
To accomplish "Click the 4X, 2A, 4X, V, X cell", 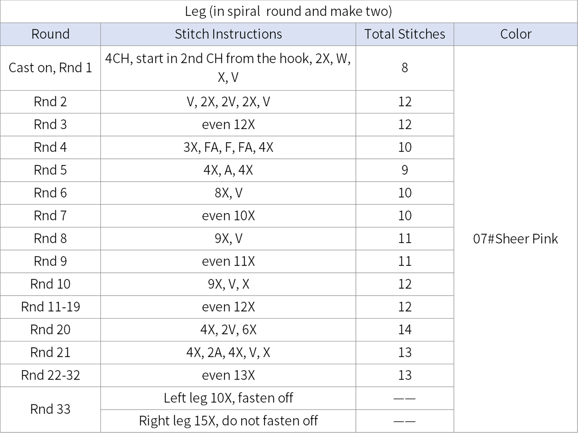I will (228, 353).
